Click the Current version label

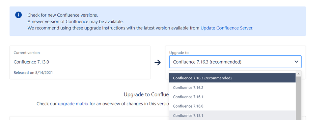point(27,53)
